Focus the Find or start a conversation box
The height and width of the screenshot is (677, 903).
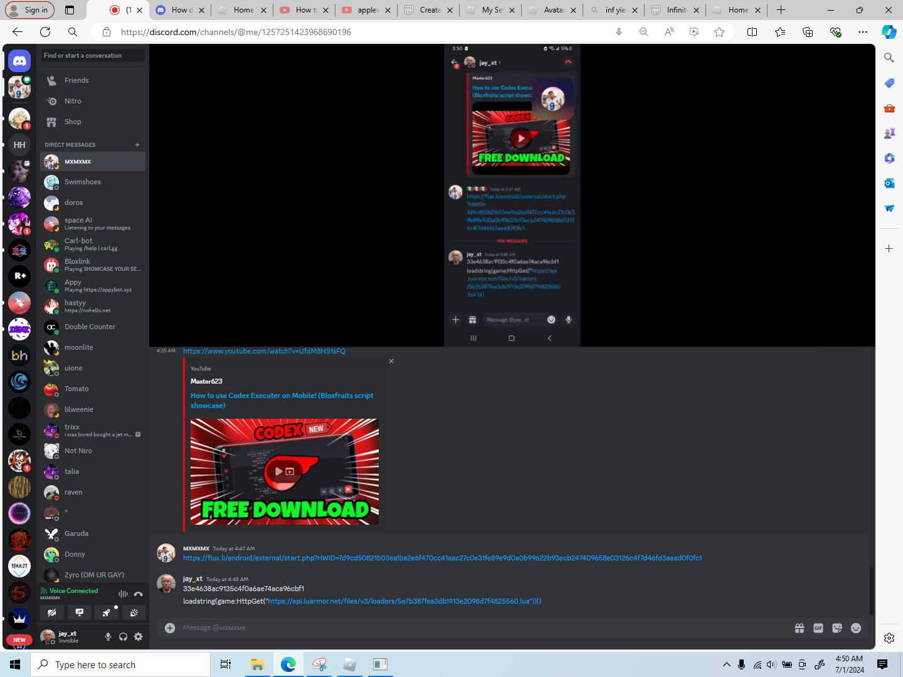[x=93, y=56]
